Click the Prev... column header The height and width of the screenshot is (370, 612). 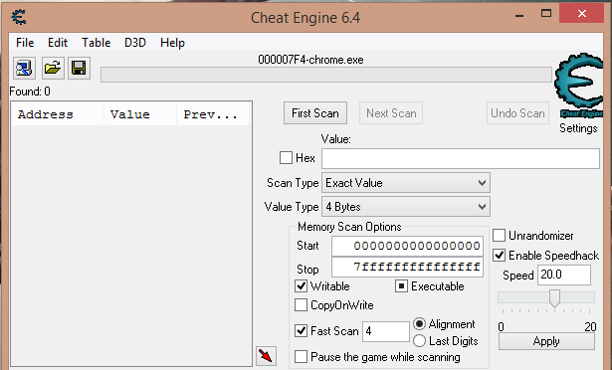[213, 114]
